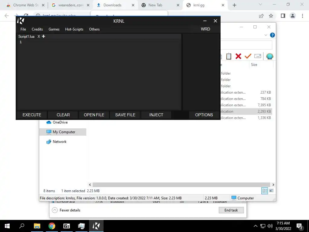Click the OPEN FILE button
309x232 pixels.
[x=94, y=115]
